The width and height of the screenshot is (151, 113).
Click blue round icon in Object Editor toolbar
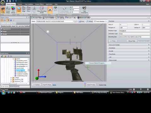pos(11,20)
